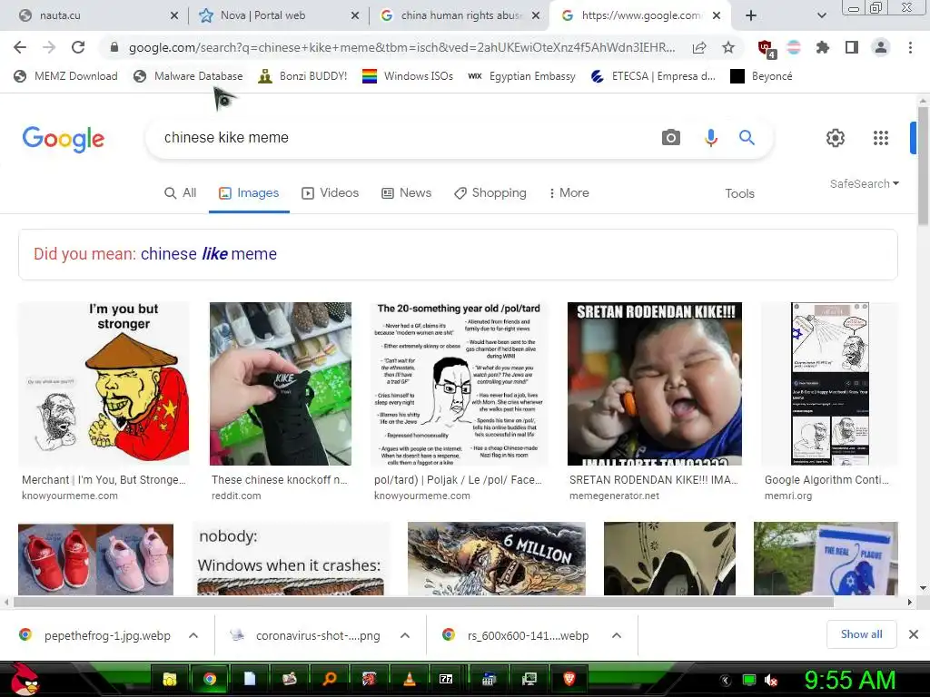Expand options for coronavirus-shot png download
Viewport: 930px width, 697px height.
405,635
